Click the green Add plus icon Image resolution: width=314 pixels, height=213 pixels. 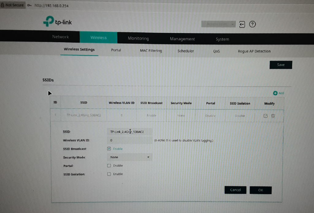tap(275, 93)
